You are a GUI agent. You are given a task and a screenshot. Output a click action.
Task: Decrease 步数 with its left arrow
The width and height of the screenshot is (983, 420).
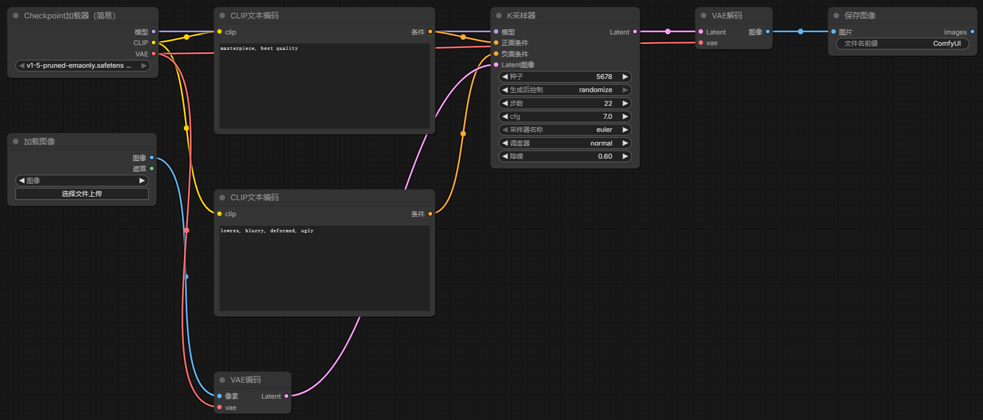point(505,103)
